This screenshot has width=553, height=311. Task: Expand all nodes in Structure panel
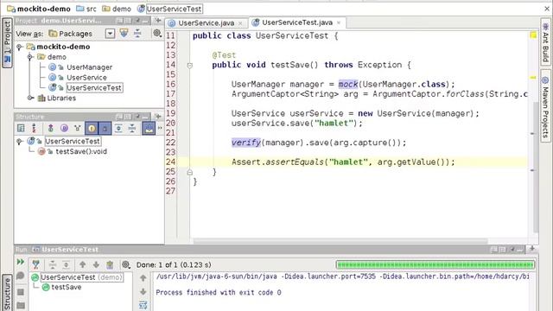pyautogui.click(x=119, y=129)
